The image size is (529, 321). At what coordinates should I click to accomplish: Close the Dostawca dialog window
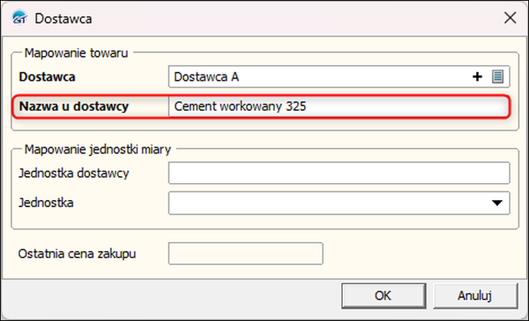(510, 16)
